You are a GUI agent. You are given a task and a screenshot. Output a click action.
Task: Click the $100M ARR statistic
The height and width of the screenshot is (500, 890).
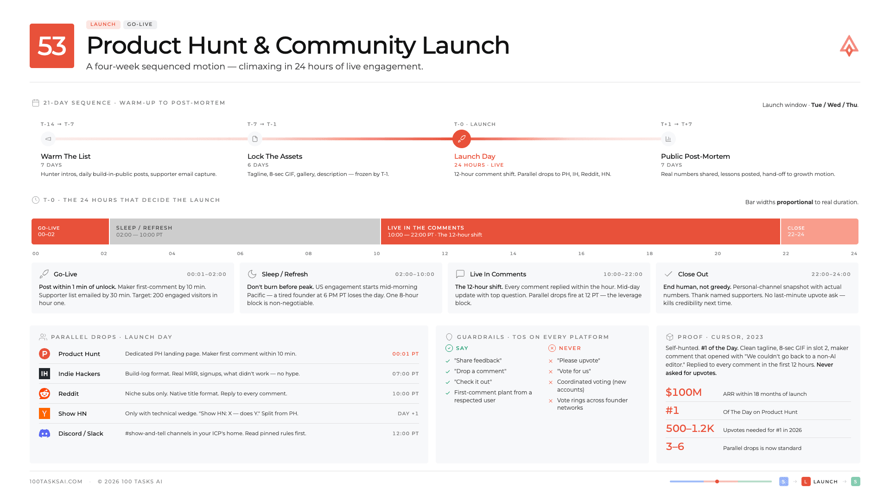[684, 393]
